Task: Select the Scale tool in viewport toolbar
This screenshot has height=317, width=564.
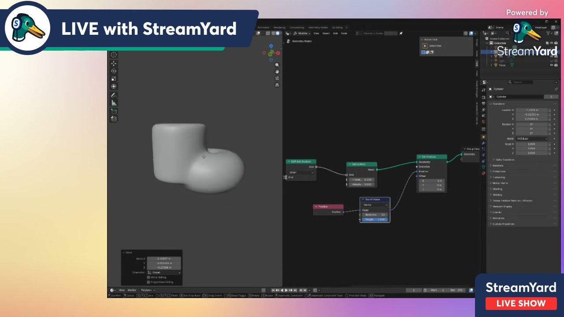Action: point(114,79)
